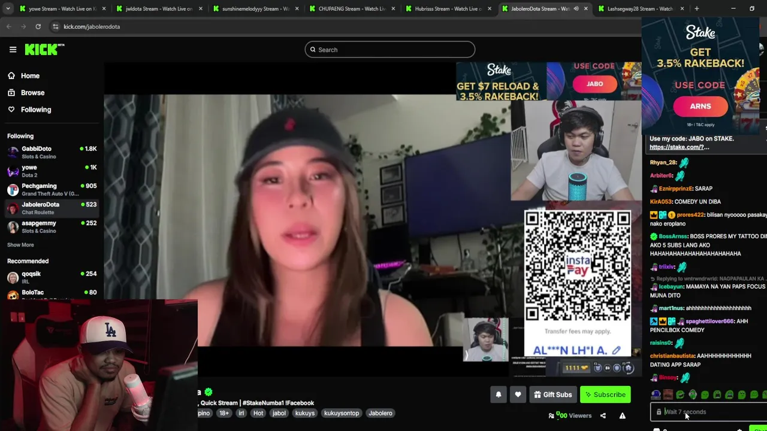
Task: Select the kukuys stream tag
Action: tap(305, 413)
